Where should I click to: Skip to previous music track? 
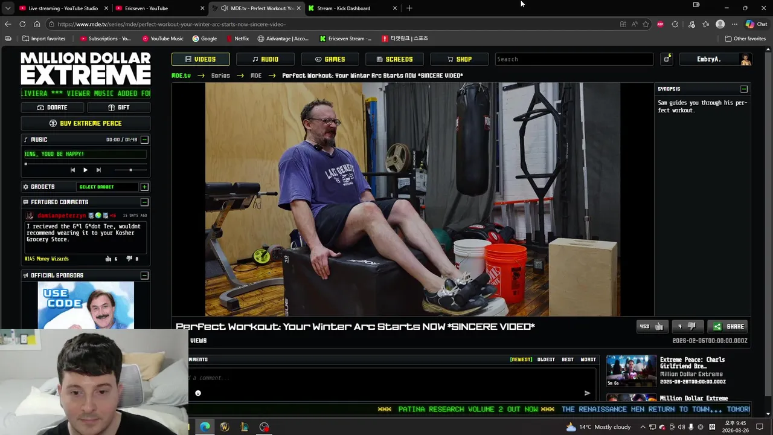(x=72, y=170)
